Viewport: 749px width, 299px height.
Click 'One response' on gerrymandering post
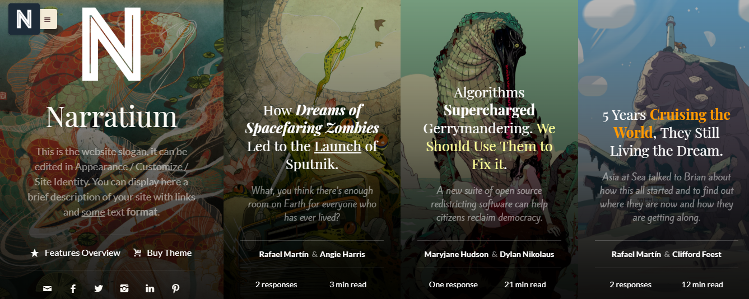point(453,284)
